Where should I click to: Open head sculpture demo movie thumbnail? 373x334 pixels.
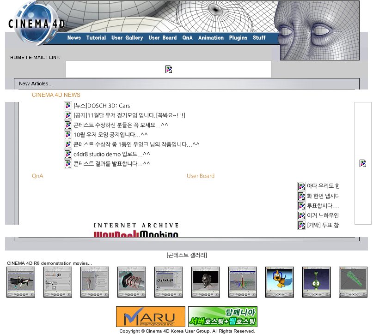[206, 282]
